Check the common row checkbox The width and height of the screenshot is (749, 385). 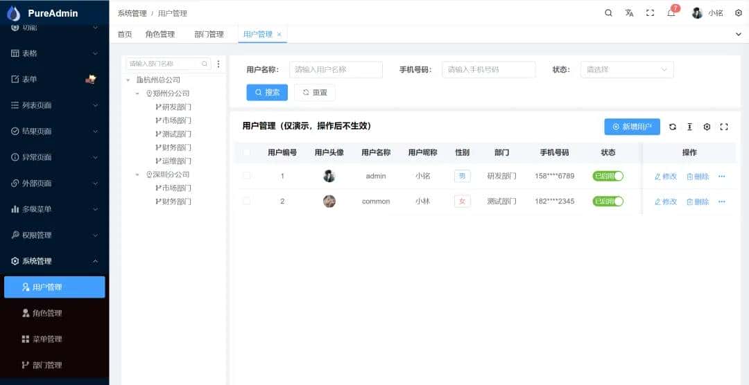246,202
